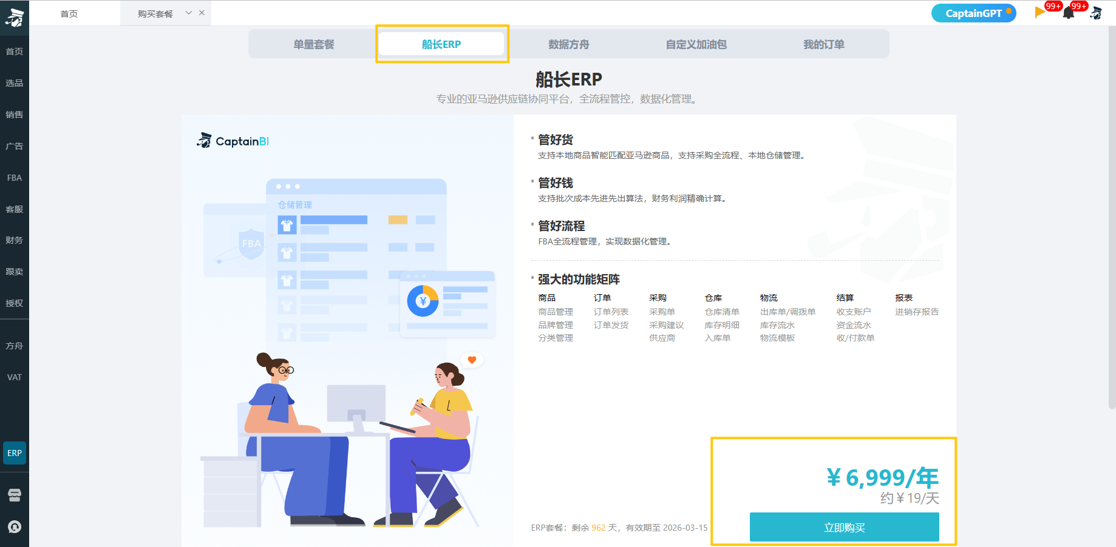Open 财务 in the left sidebar
This screenshot has width=1116, height=547.
coord(15,240)
